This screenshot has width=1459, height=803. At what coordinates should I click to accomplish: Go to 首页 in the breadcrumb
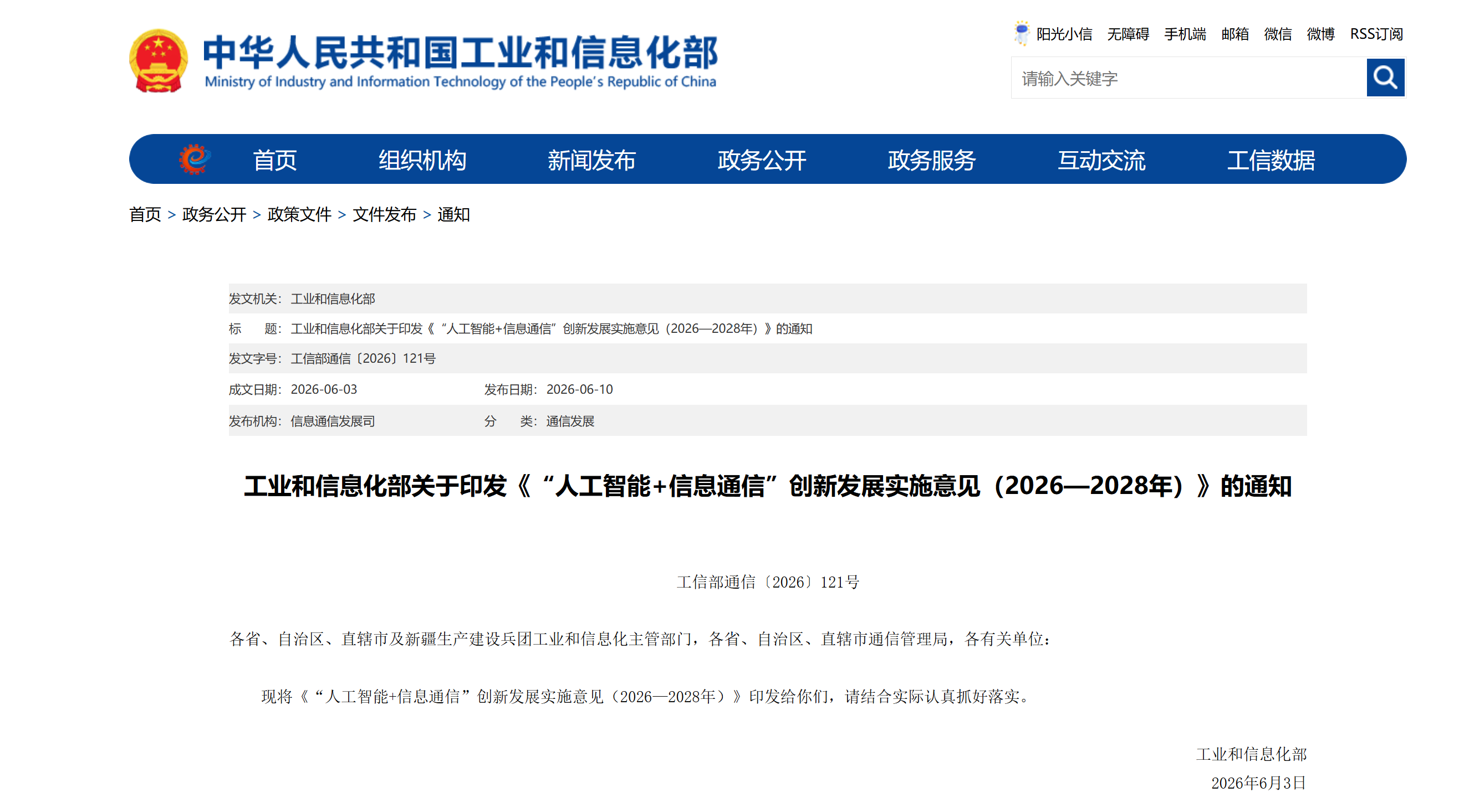pyautogui.click(x=145, y=214)
